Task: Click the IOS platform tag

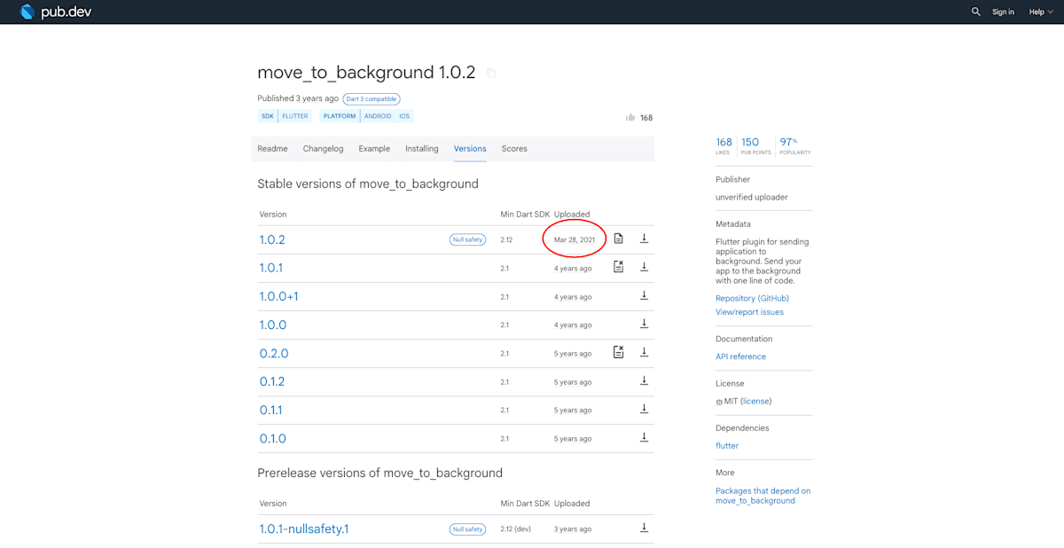Action: pyautogui.click(x=404, y=116)
